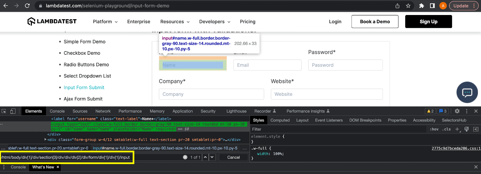Click the inspect element picker icon

click(4, 111)
